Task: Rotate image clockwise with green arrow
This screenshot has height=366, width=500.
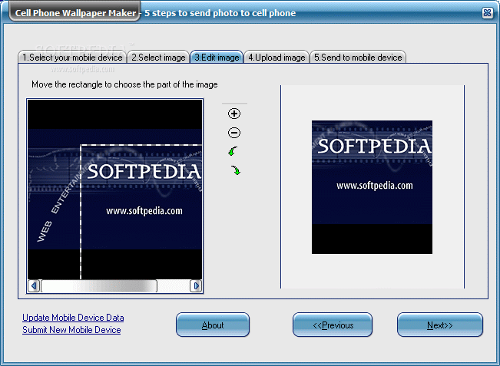Action: click(x=236, y=170)
